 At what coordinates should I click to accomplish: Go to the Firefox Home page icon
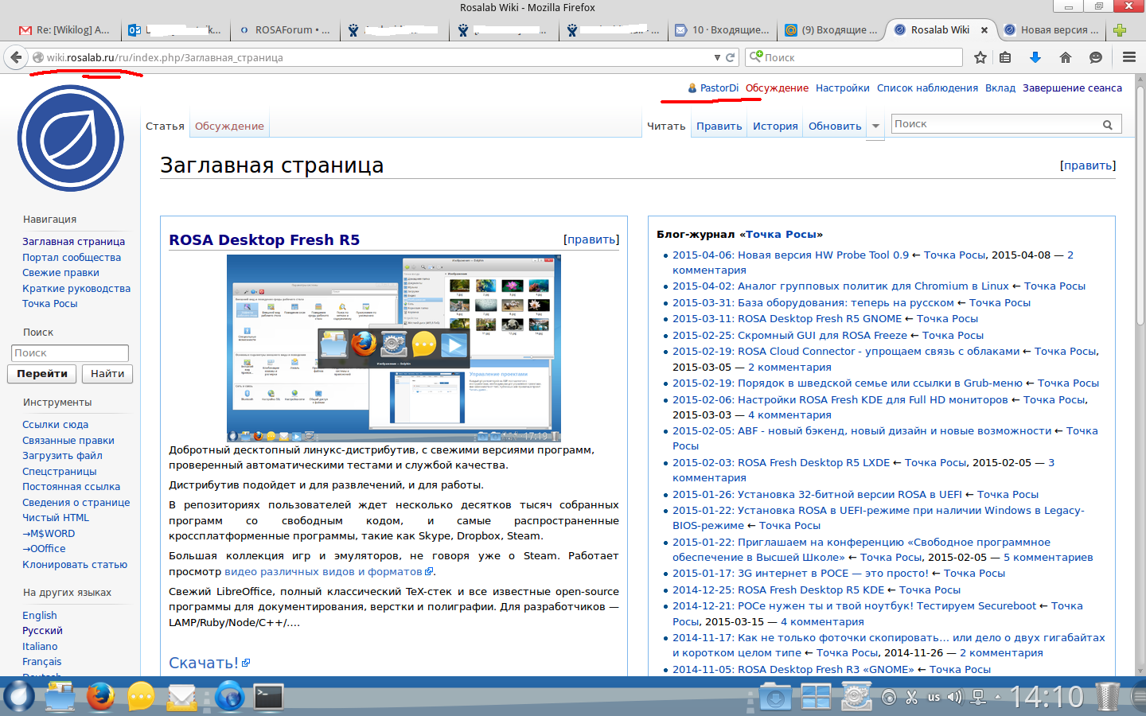(x=1066, y=57)
